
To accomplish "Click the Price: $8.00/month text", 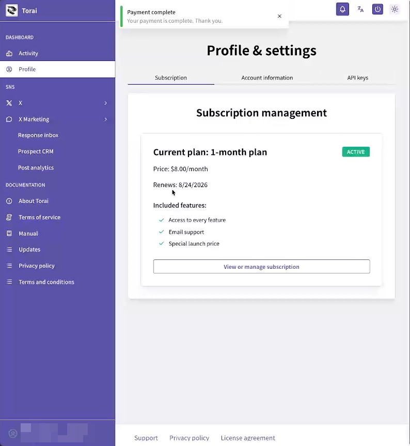I will [180, 169].
